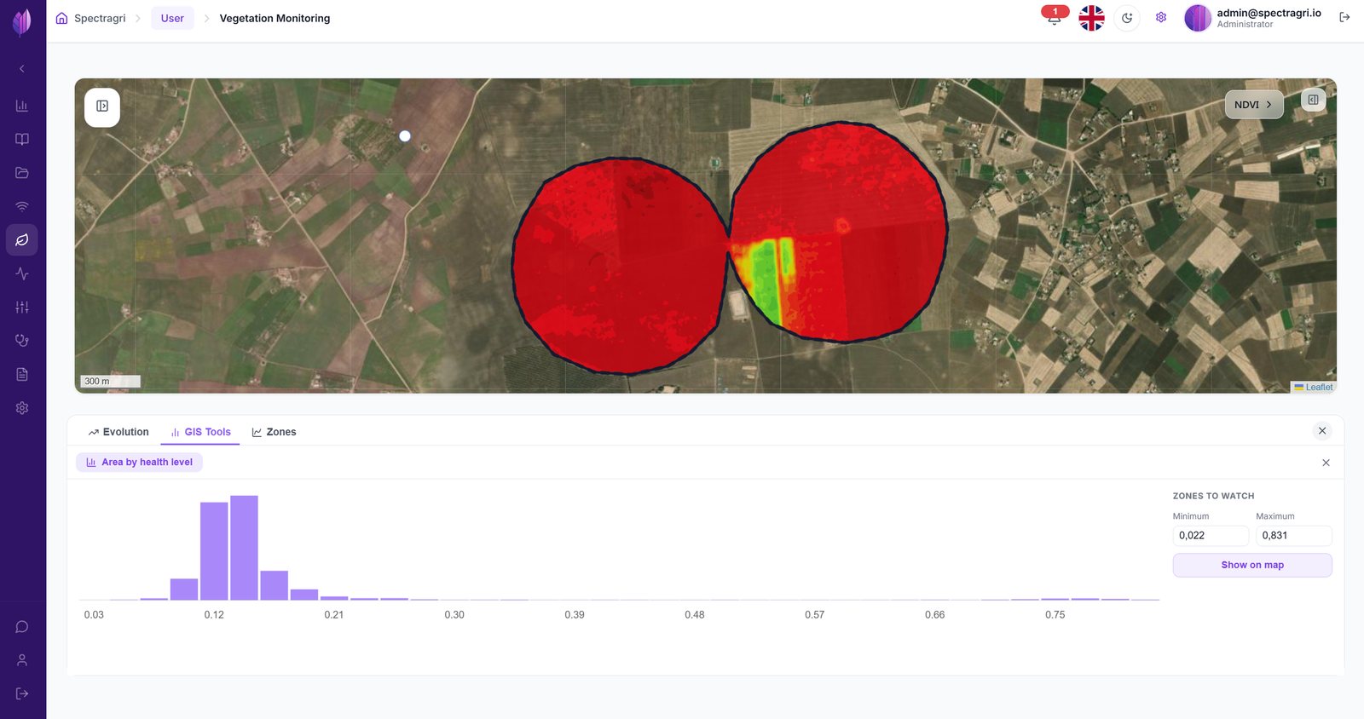Collapse the sidebar with the back chevron
This screenshot has height=719, width=1364.
(22, 69)
